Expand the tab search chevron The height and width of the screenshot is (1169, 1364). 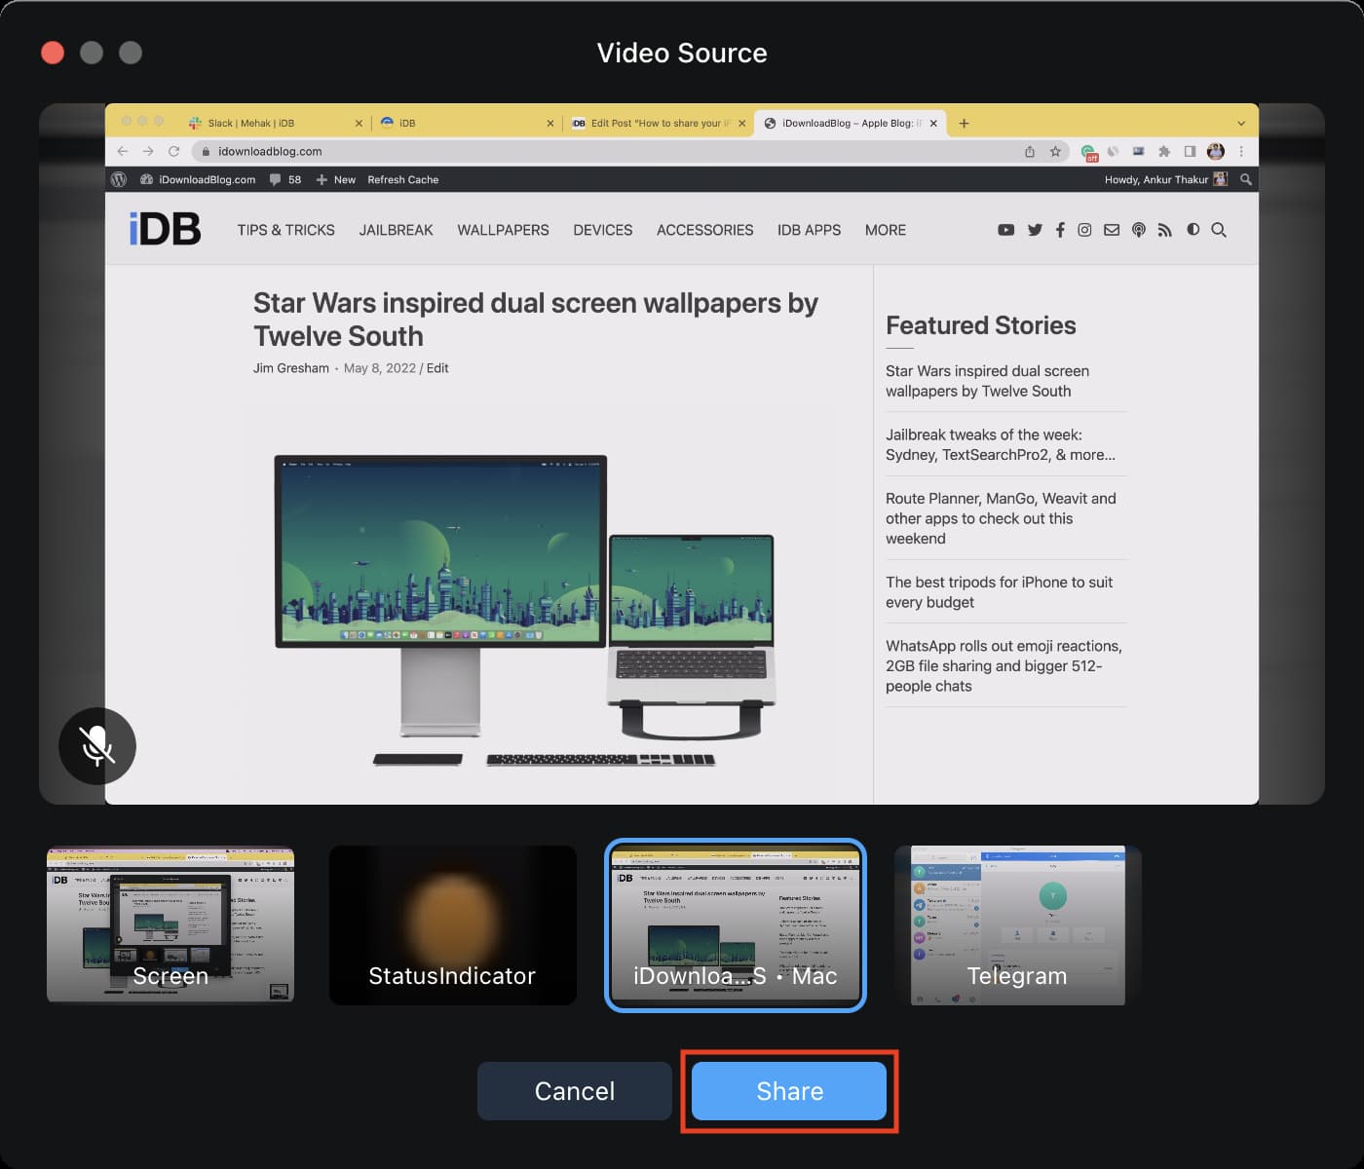1241,123
